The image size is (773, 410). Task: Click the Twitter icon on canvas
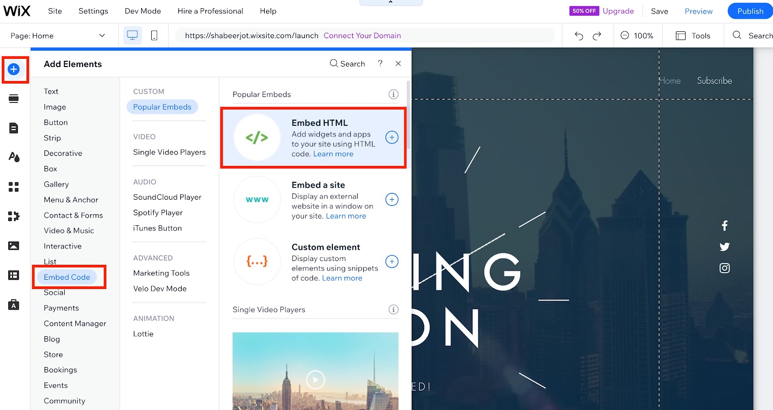tap(725, 247)
